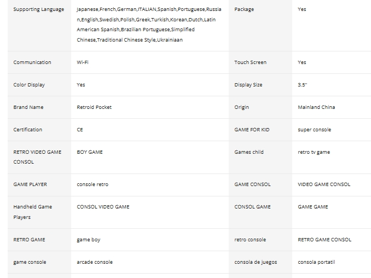Click the Mainland China origin value
Image resolution: width=371 pixels, height=278 pixels.
(316, 107)
